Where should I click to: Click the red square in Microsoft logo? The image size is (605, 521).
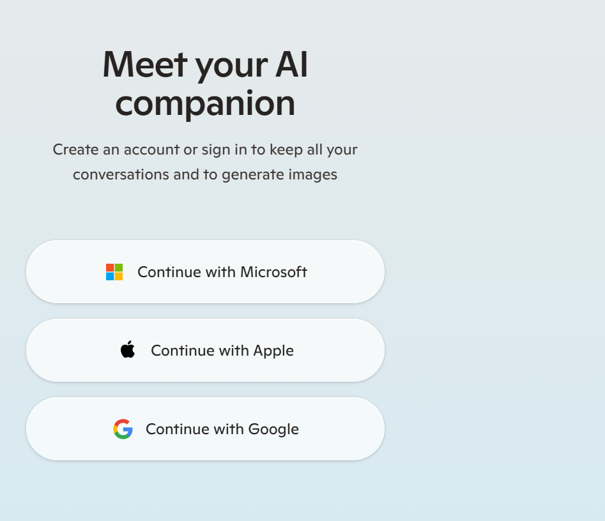pyautogui.click(x=110, y=268)
